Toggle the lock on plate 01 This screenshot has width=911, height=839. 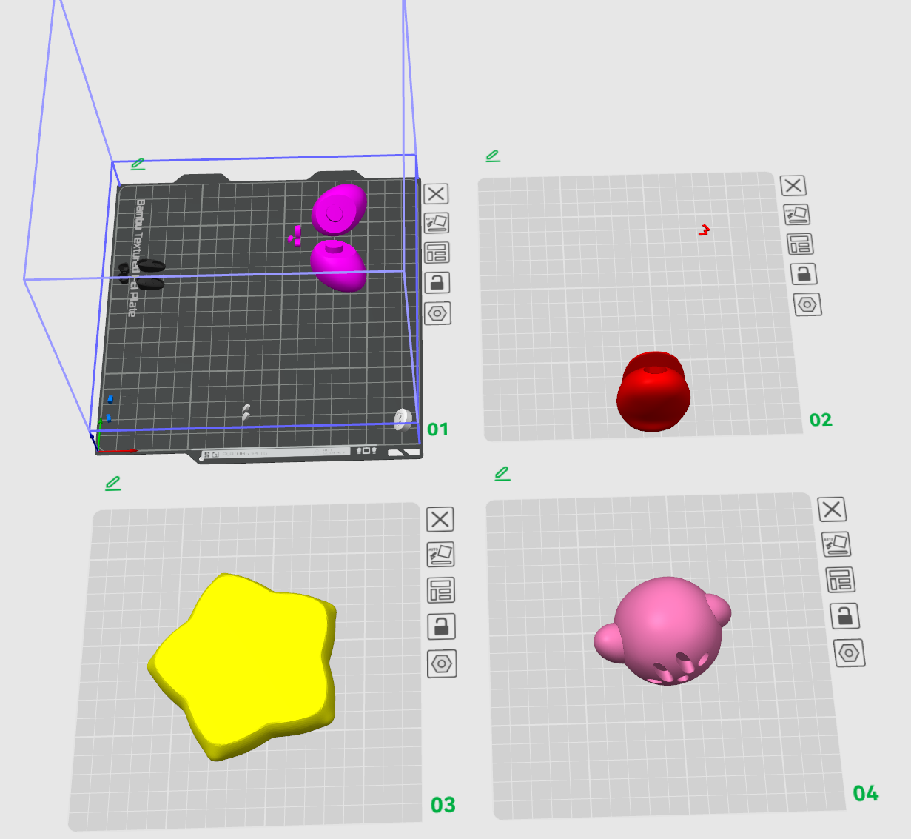click(437, 282)
